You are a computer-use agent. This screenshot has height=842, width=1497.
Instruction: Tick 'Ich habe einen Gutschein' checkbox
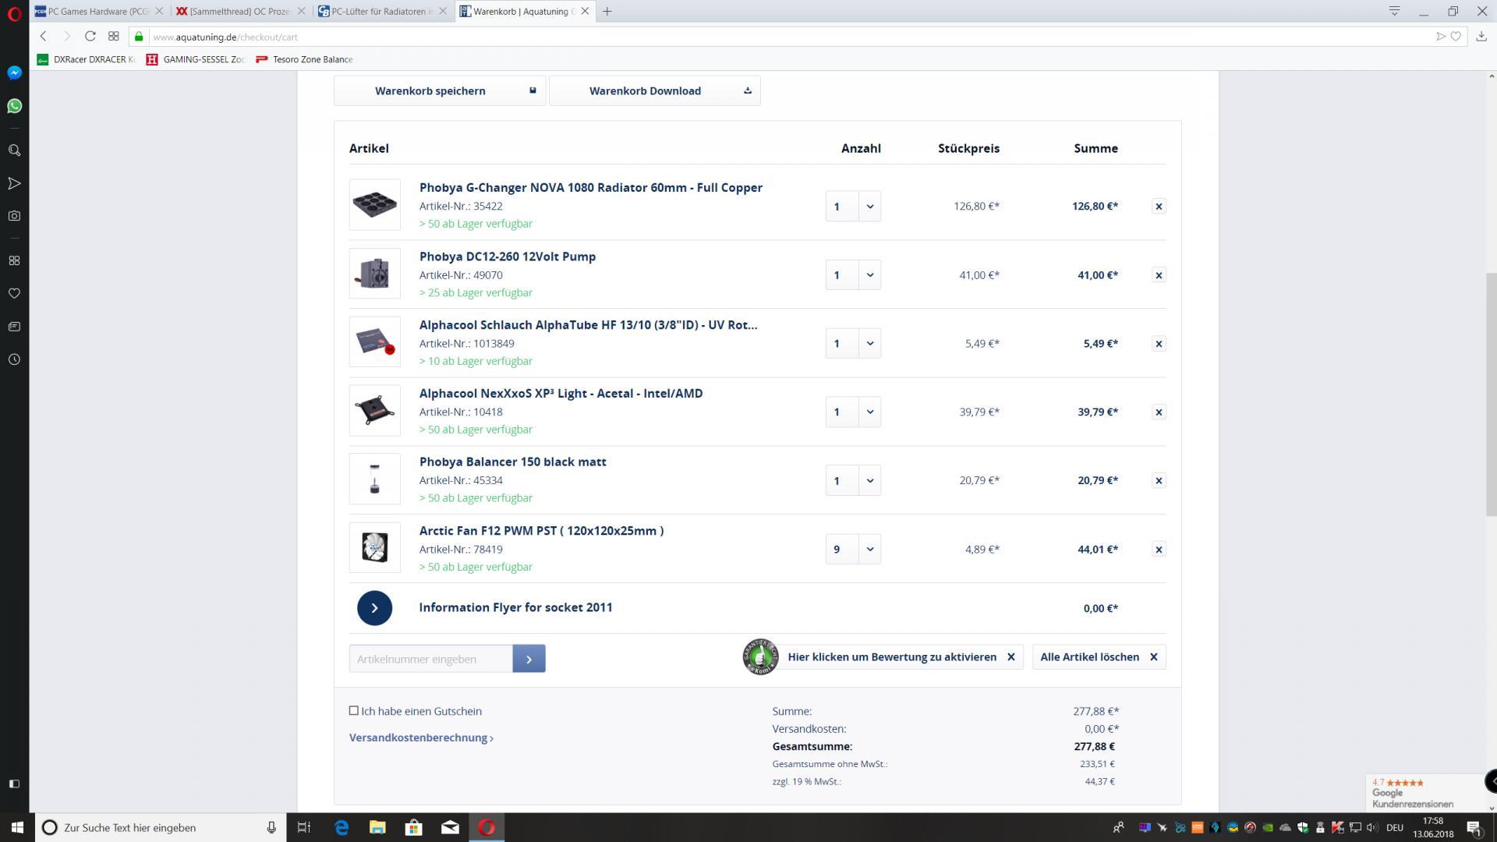[x=354, y=710]
